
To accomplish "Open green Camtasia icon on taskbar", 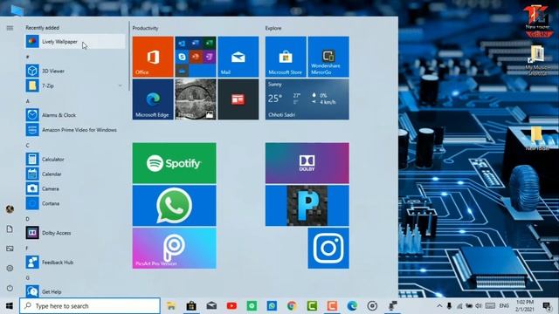I will tap(312, 306).
